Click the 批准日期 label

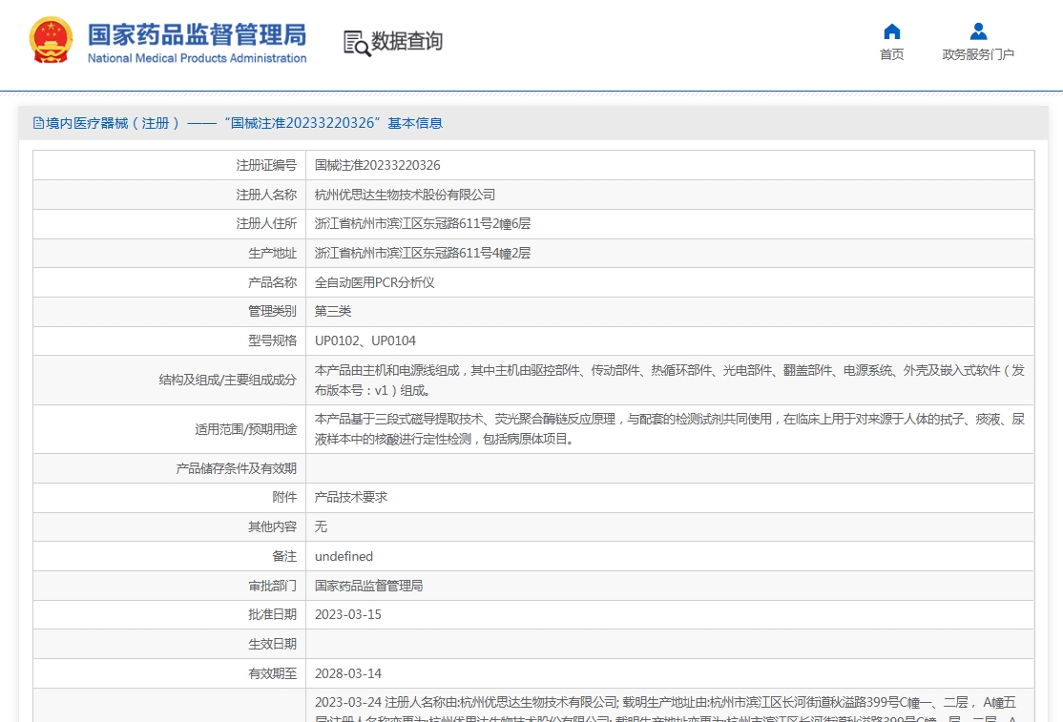pos(273,614)
